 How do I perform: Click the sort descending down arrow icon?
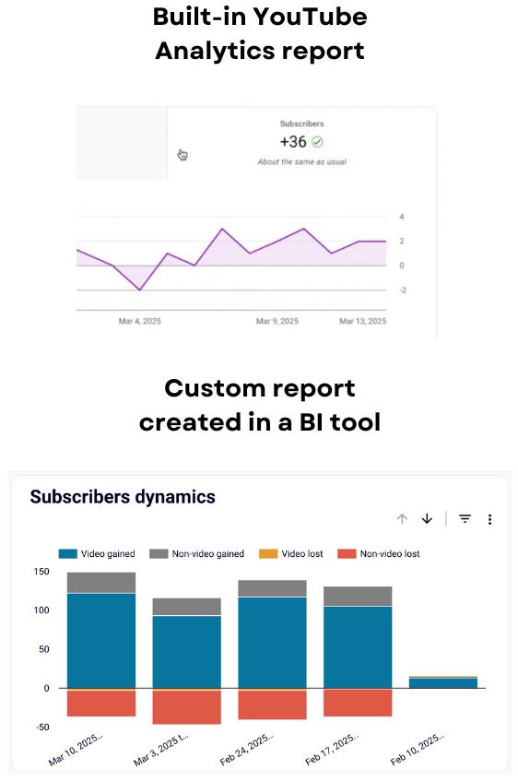pos(427,519)
